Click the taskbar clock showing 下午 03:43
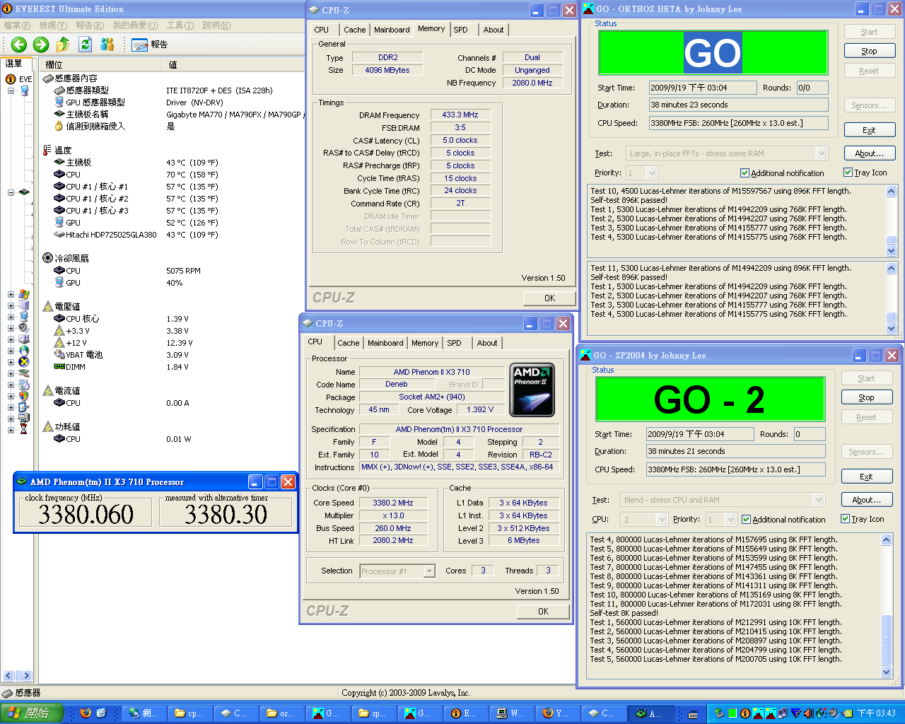 tap(877, 713)
